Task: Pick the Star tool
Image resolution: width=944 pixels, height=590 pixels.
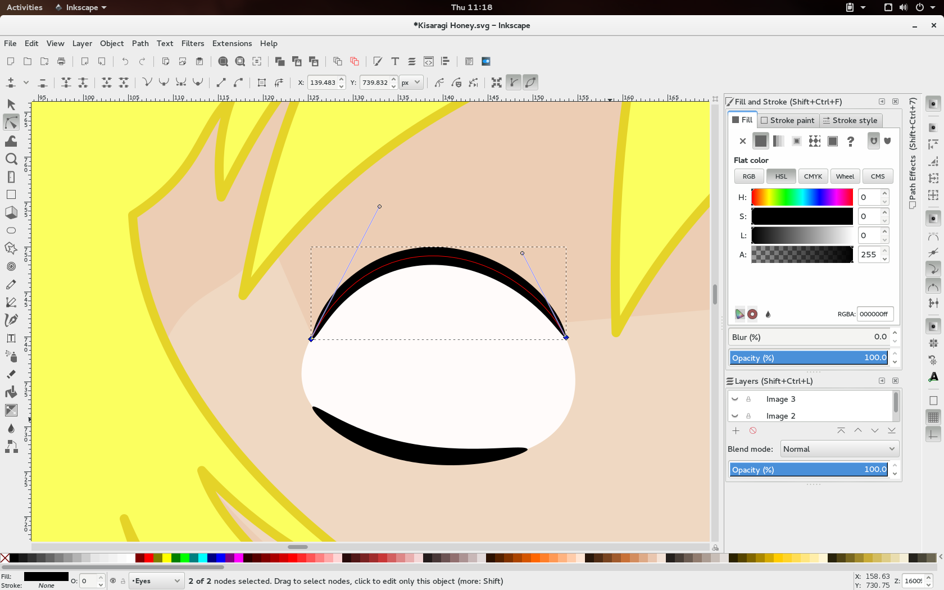Action: 11,248
